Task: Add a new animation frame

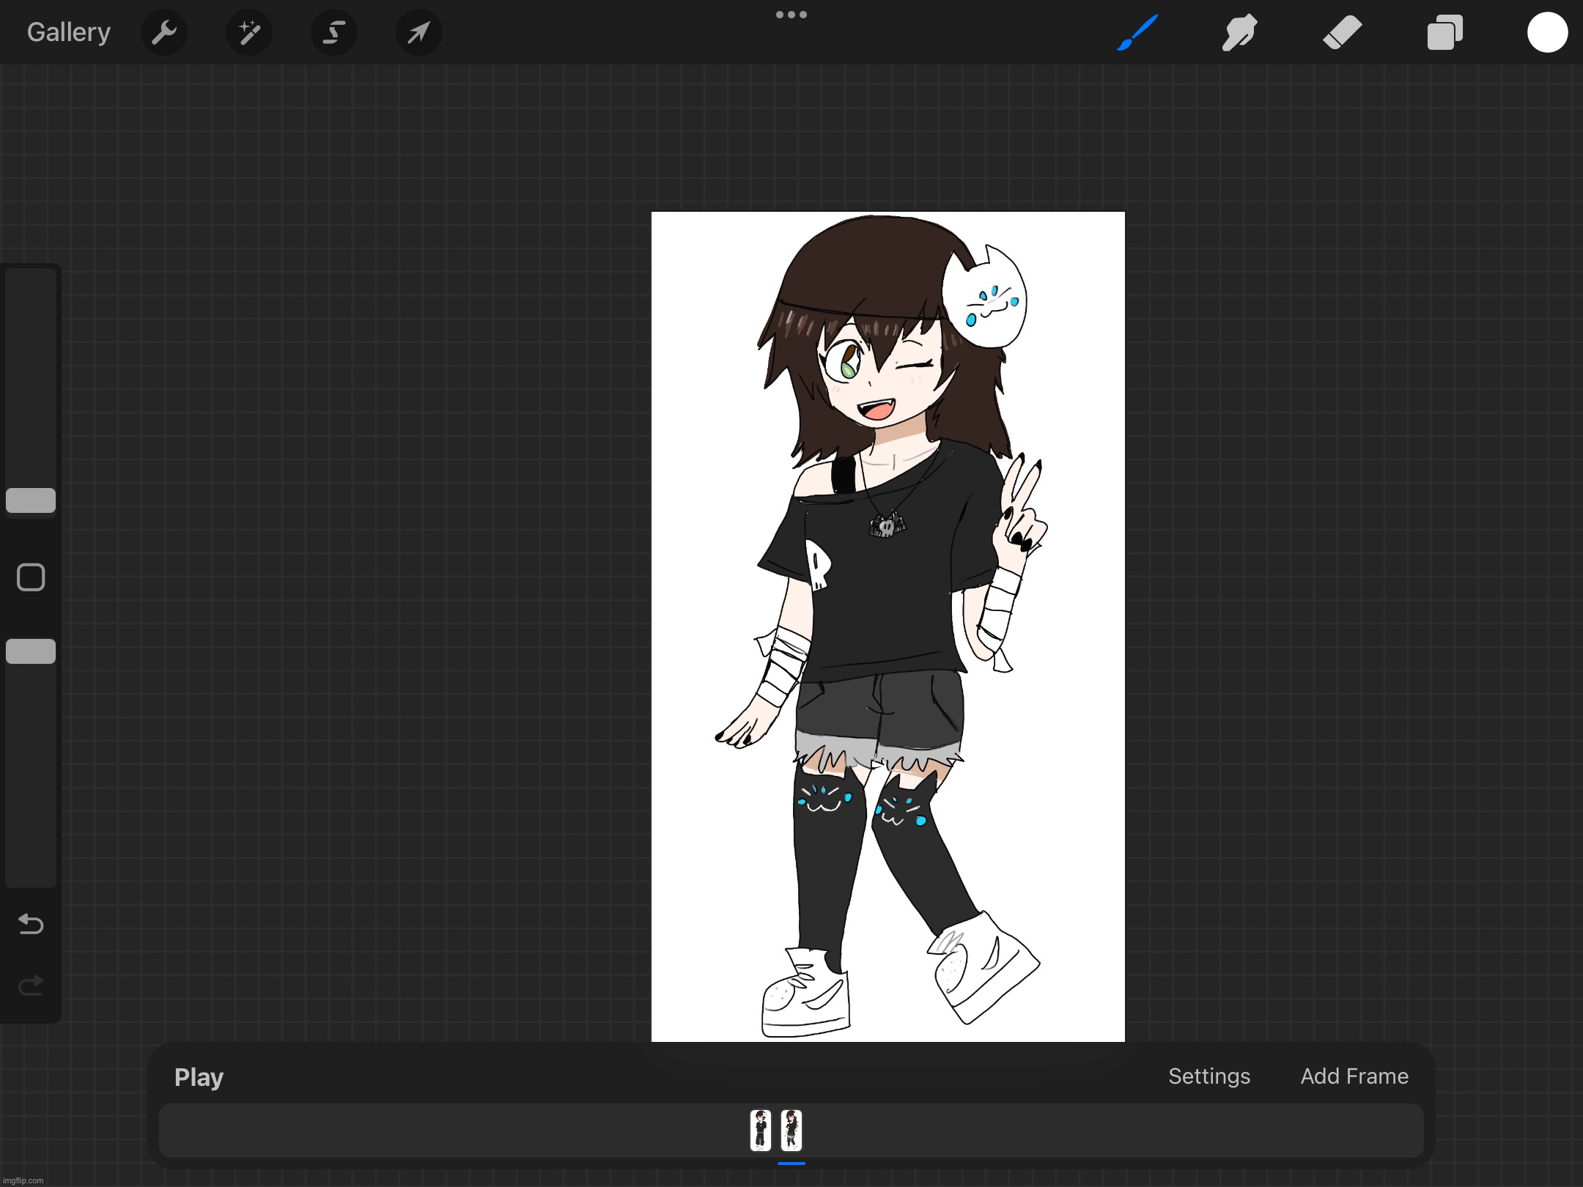Action: point(1353,1076)
